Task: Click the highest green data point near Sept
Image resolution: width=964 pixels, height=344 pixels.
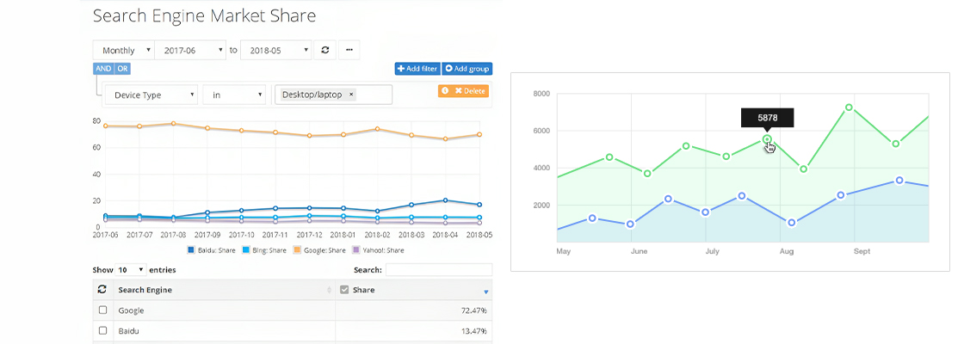Action: [x=849, y=107]
